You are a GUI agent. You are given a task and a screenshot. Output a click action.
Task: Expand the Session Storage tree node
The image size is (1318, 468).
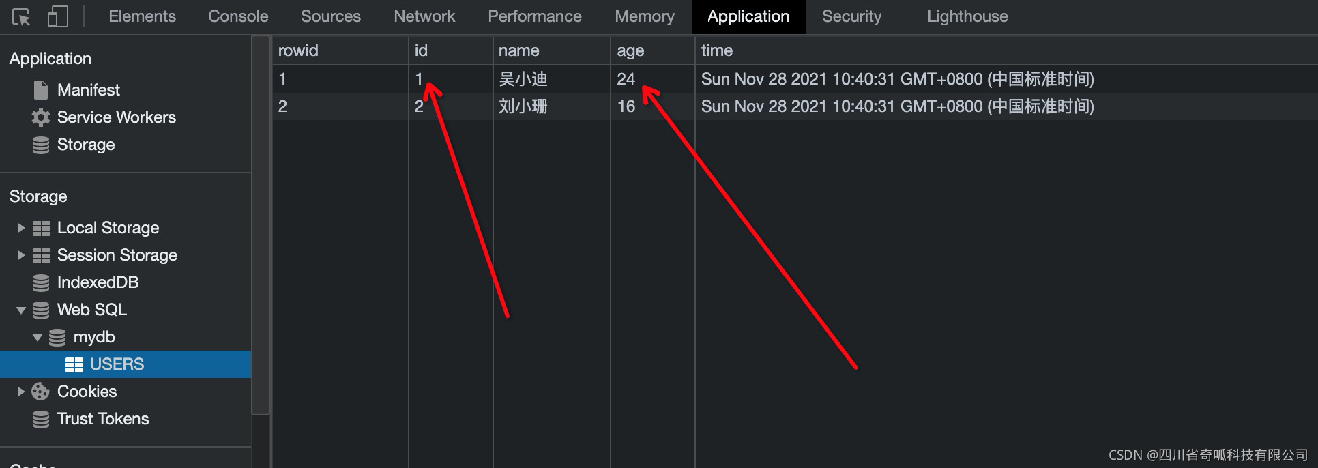tap(20, 255)
